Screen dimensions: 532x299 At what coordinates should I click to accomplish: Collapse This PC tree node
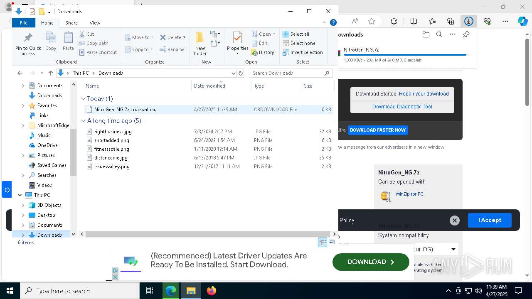click(20, 195)
